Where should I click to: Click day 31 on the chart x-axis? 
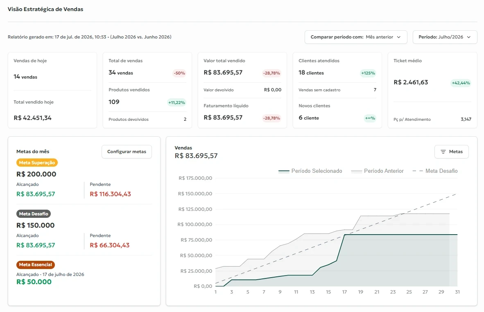[x=457, y=292]
